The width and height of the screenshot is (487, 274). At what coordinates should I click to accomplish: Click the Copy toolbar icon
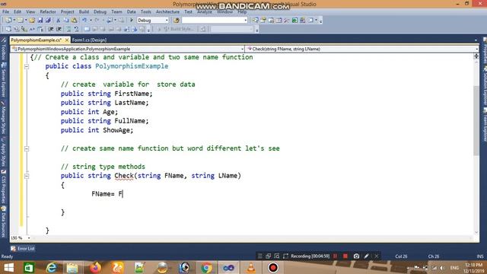click(x=66, y=21)
